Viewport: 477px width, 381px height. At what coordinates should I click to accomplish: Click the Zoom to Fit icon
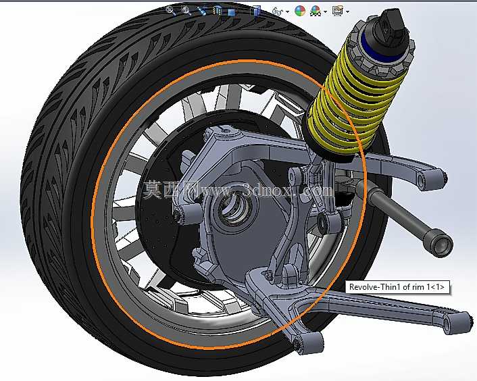point(170,11)
